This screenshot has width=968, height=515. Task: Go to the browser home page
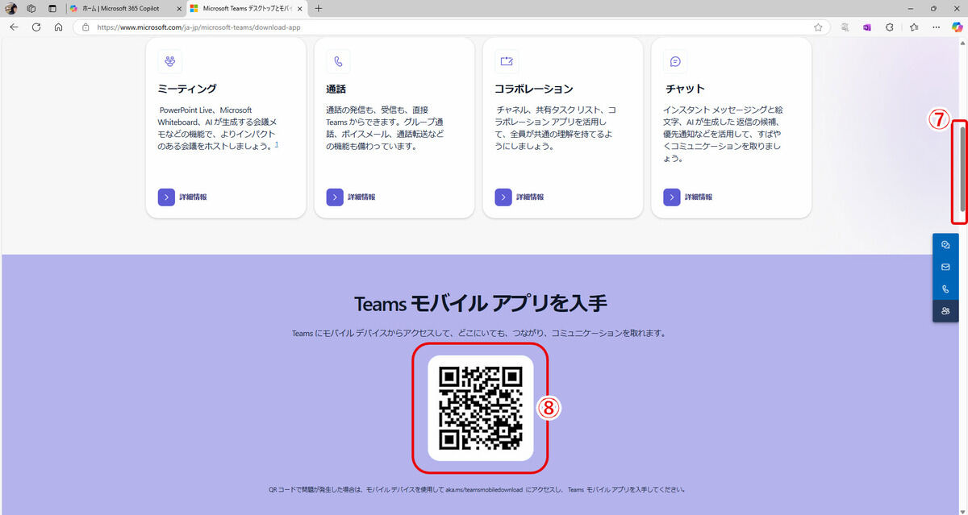pyautogui.click(x=58, y=27)
